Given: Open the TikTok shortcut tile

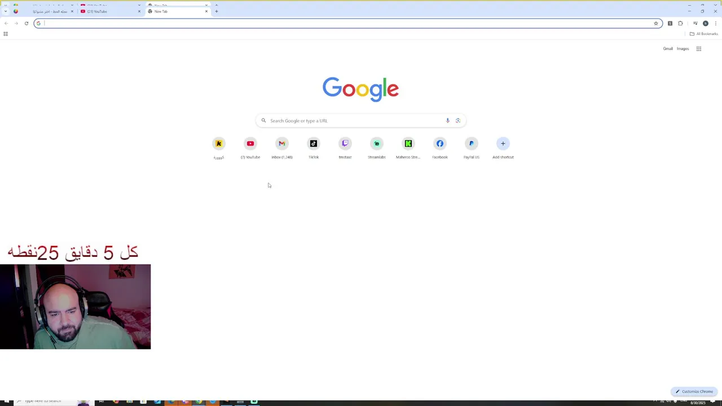Looking at the screenshot, I should tap(314, 148).
